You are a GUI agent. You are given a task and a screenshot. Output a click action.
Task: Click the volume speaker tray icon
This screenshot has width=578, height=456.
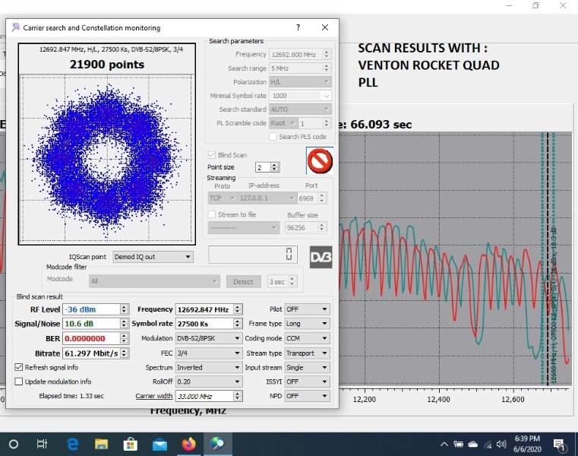click(501, 444)
